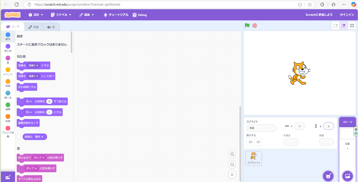Screen dimensions: 358x182
Task: Enter full screen stage mode
Action: pos(352,26)
